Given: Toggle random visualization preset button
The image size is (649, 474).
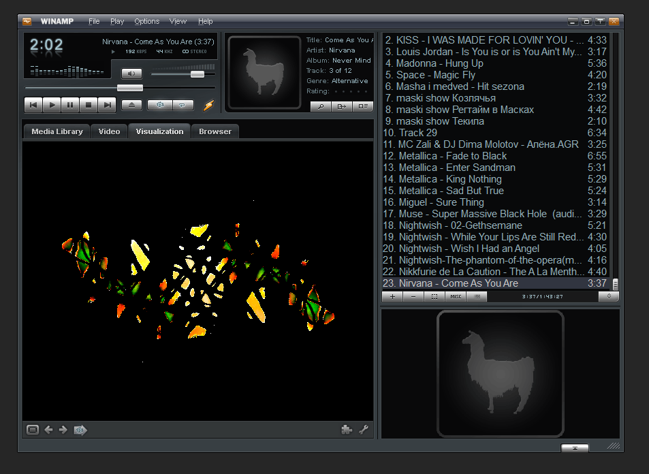Looking at the screenshot, I should click(80, 430).
